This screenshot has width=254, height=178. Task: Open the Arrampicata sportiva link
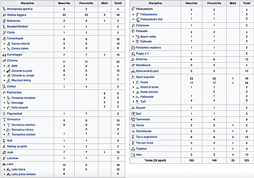click(x=20, y=10)
